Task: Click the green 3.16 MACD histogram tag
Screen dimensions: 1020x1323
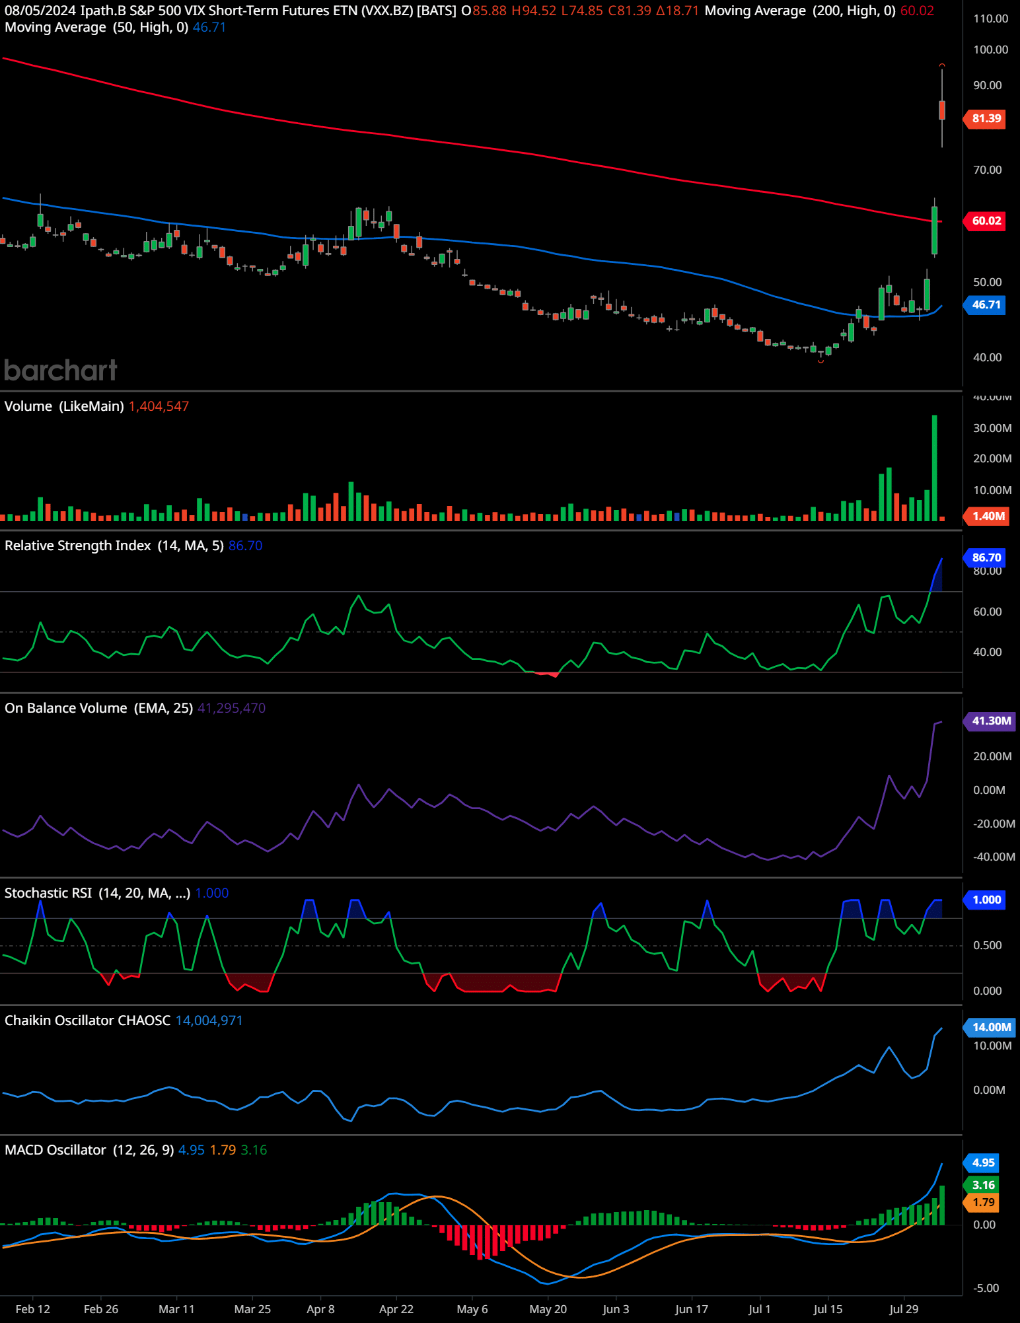Action: (982, 1185)
